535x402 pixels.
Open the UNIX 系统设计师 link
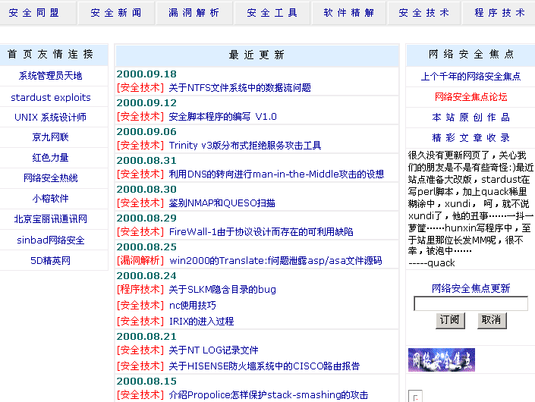[x=51, y=118]
